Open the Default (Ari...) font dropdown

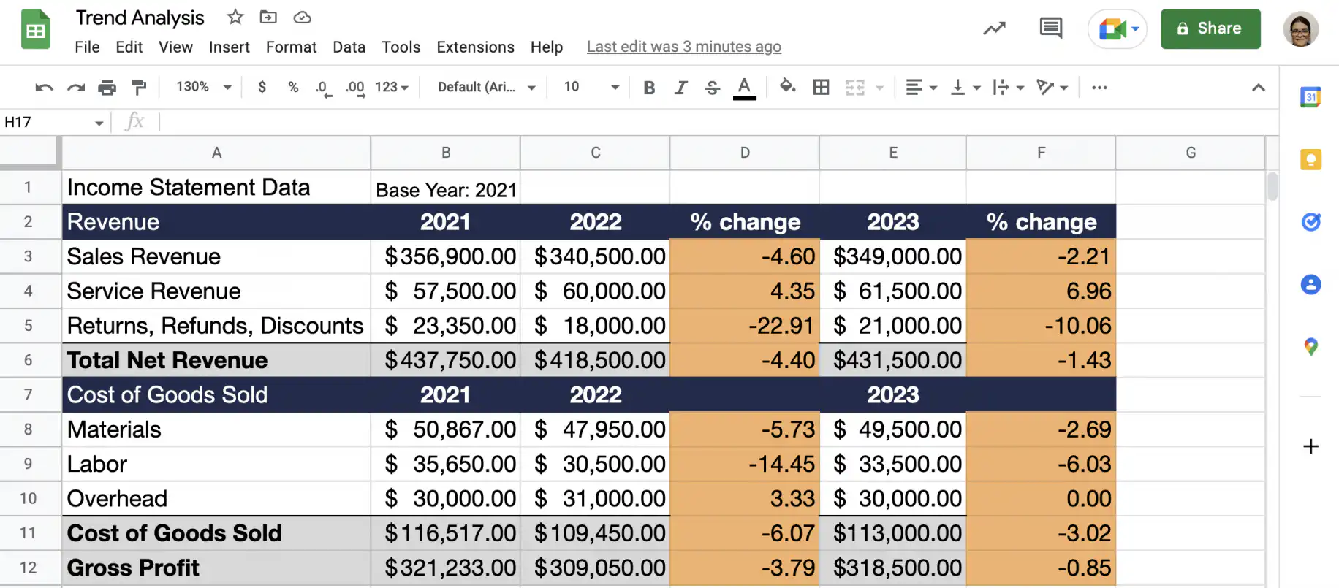pyautogui.click(x=487, y=87)
